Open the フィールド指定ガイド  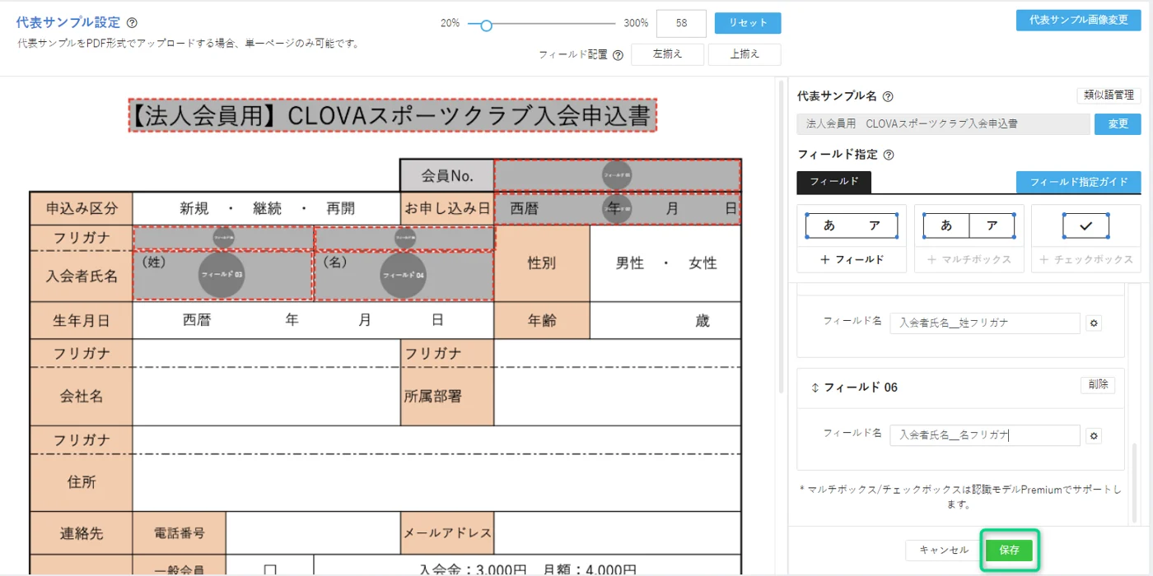[x=1078, y=182]
